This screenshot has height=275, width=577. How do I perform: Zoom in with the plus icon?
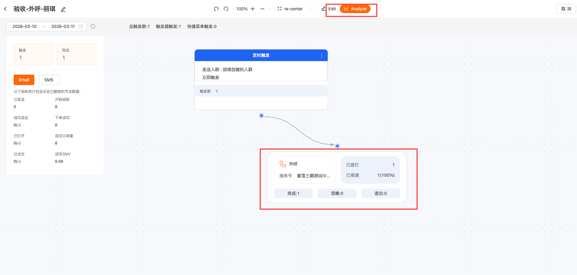point(252,9)
